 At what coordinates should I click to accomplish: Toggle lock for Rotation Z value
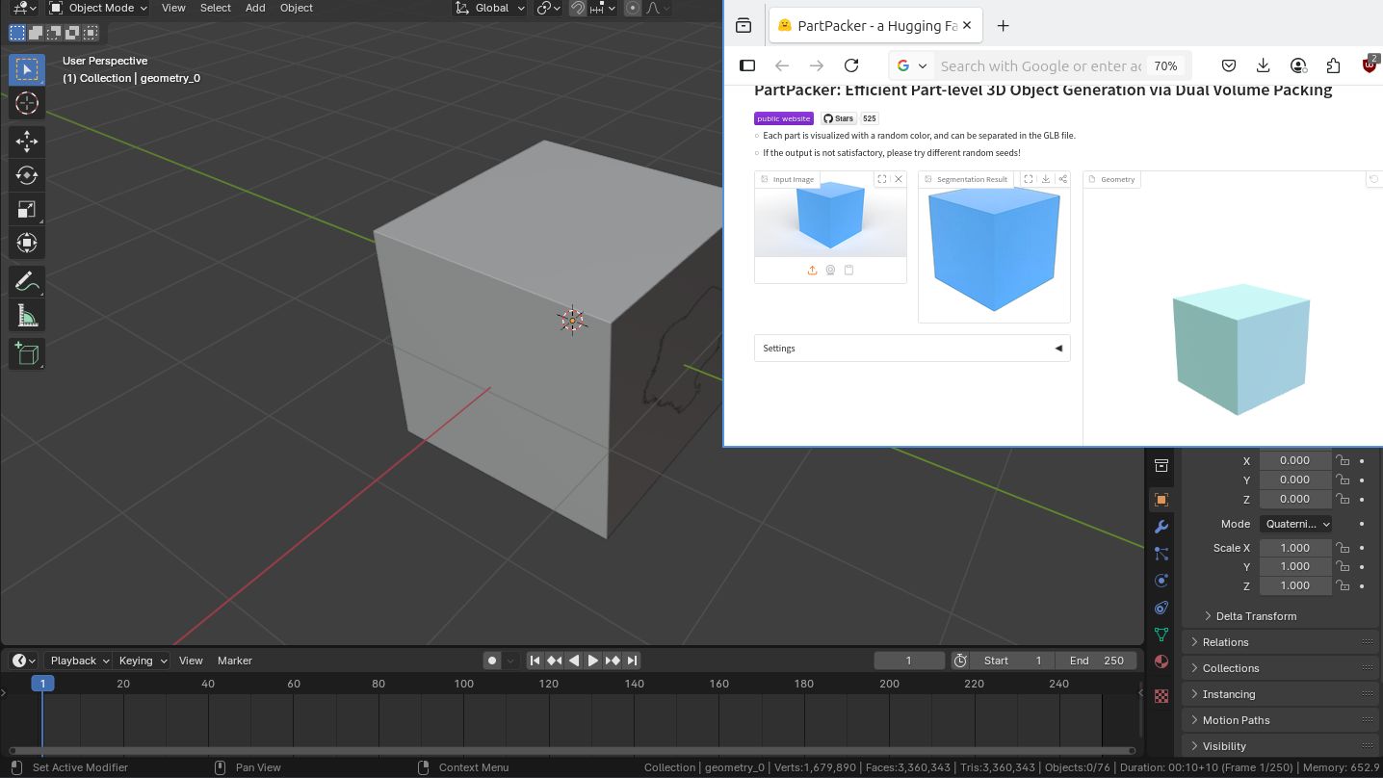1343,499
